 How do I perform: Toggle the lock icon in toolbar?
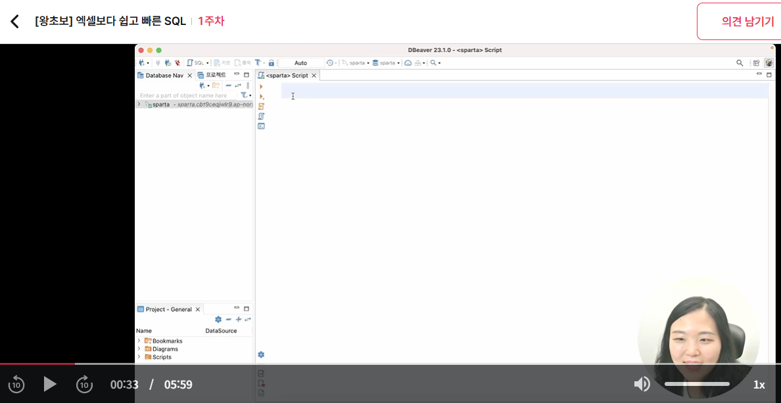click(271, 63)
